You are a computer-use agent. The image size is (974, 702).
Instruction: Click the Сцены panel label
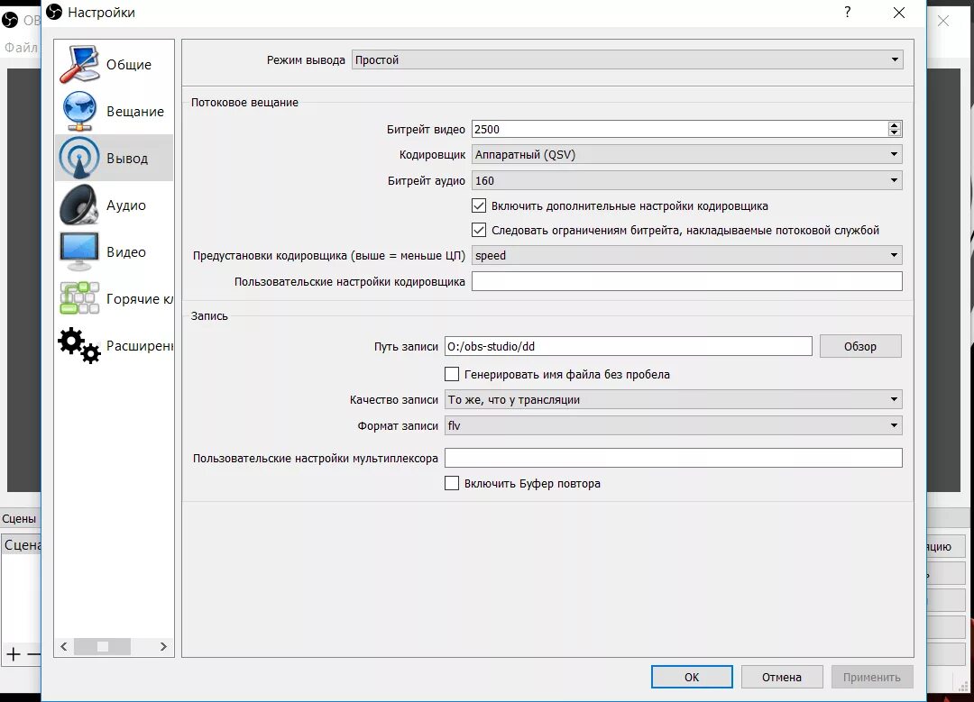pyautogui.click(x=19, y=519)
